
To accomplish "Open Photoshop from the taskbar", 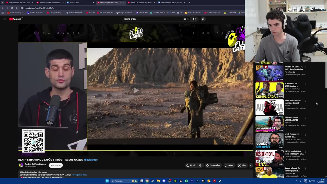I will (x=197, y=181).
